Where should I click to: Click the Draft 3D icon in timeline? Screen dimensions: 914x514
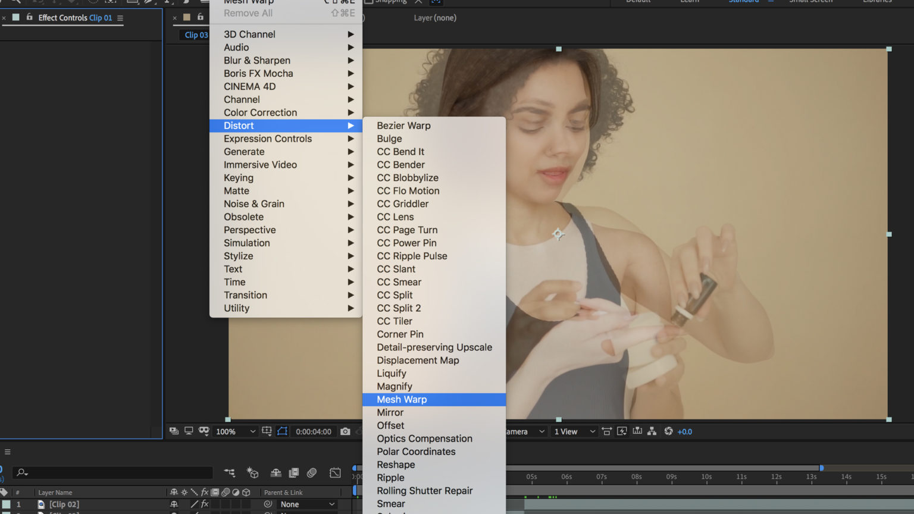[252, 473]
